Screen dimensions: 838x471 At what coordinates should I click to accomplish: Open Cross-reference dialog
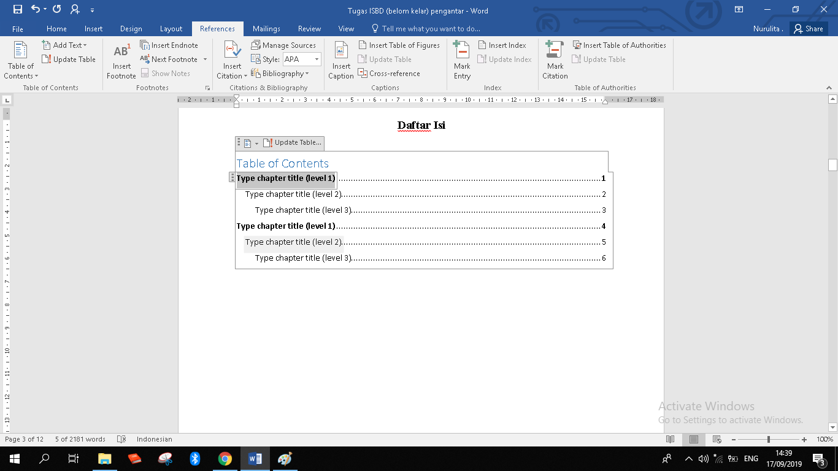[389, 74]
